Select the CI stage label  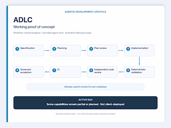tap(58, 70)
